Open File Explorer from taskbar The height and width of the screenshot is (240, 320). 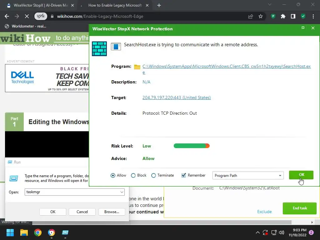(x=24, y=232)
